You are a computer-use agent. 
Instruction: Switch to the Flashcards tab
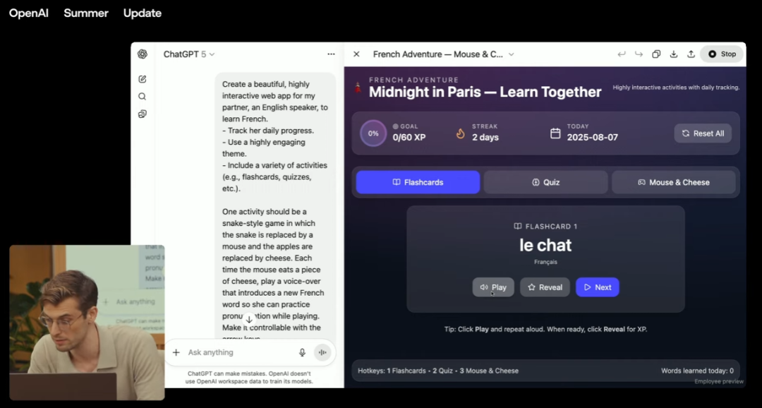(x=418, y=182)
